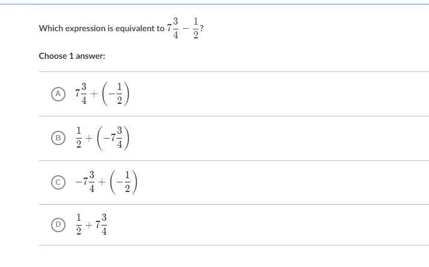Pick the circled D answer choice

click(58, 225)
